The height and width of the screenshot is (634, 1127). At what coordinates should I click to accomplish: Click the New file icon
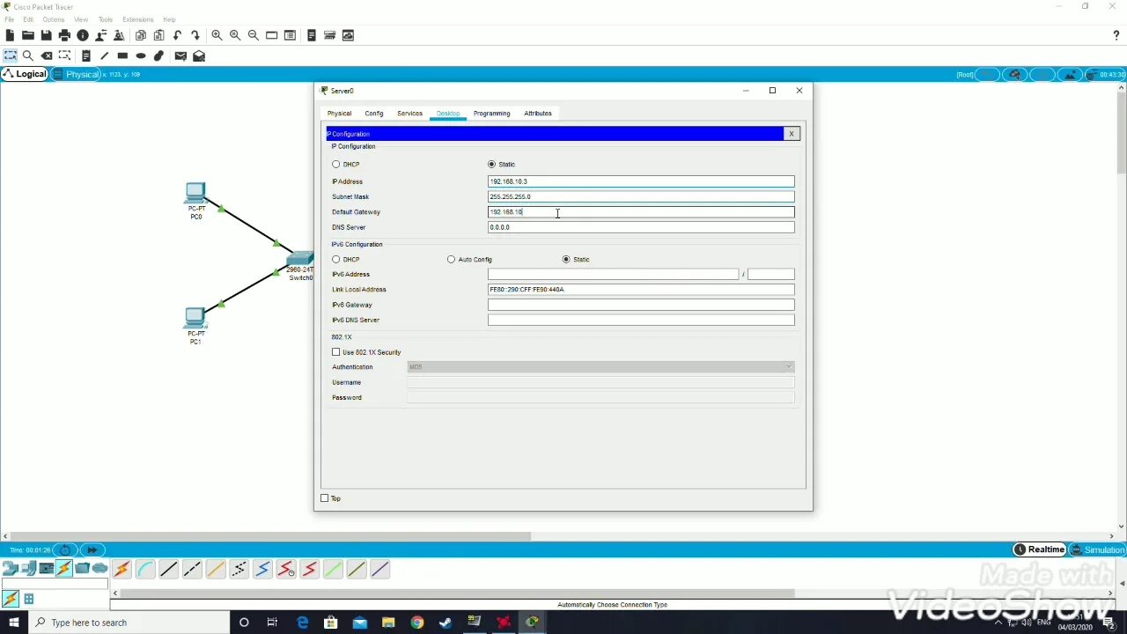10,35
